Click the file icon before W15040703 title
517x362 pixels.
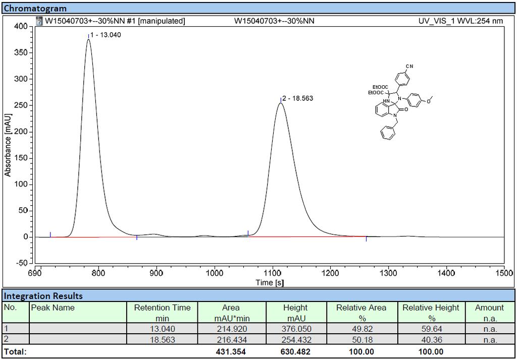click(x=39, y=21)
